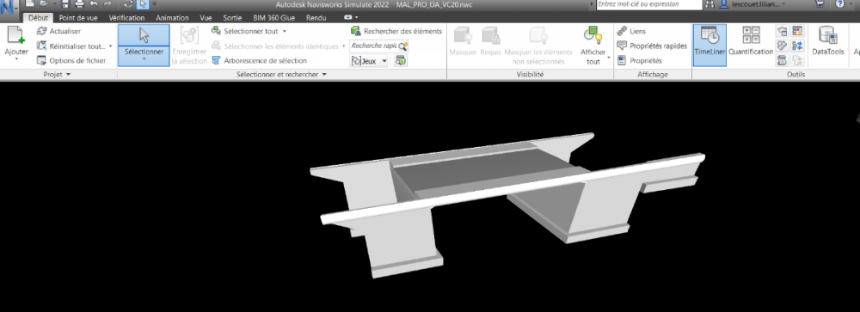
Task: Click the Actualiser refresh icon
Action: [41, 31]
